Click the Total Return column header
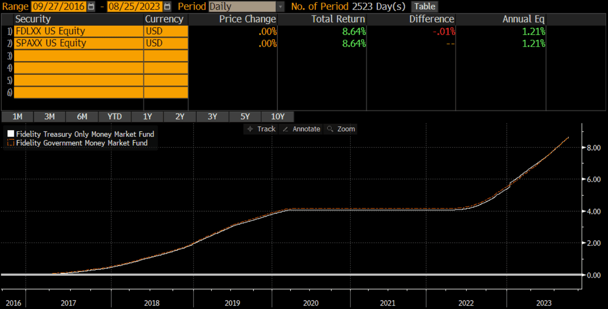The height and width of the screenshot is (309, 608). coord(338,19)
